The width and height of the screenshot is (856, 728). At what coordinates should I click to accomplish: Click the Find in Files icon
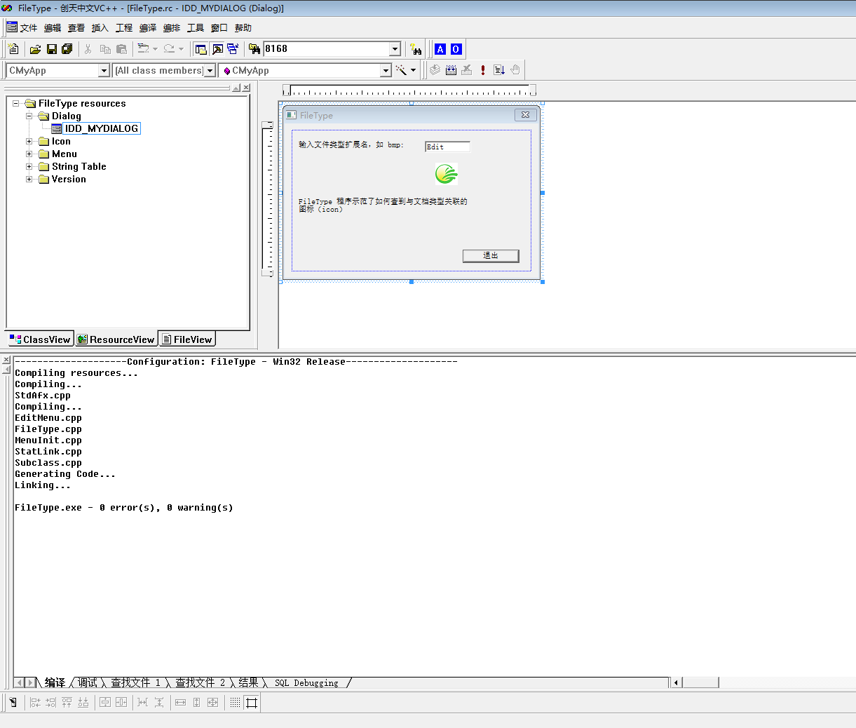(254, 49)
